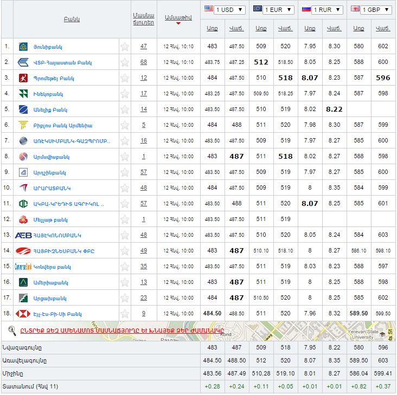Open the red banner link about nearest branch
397x395 pixels.
[x=122, y=331]
